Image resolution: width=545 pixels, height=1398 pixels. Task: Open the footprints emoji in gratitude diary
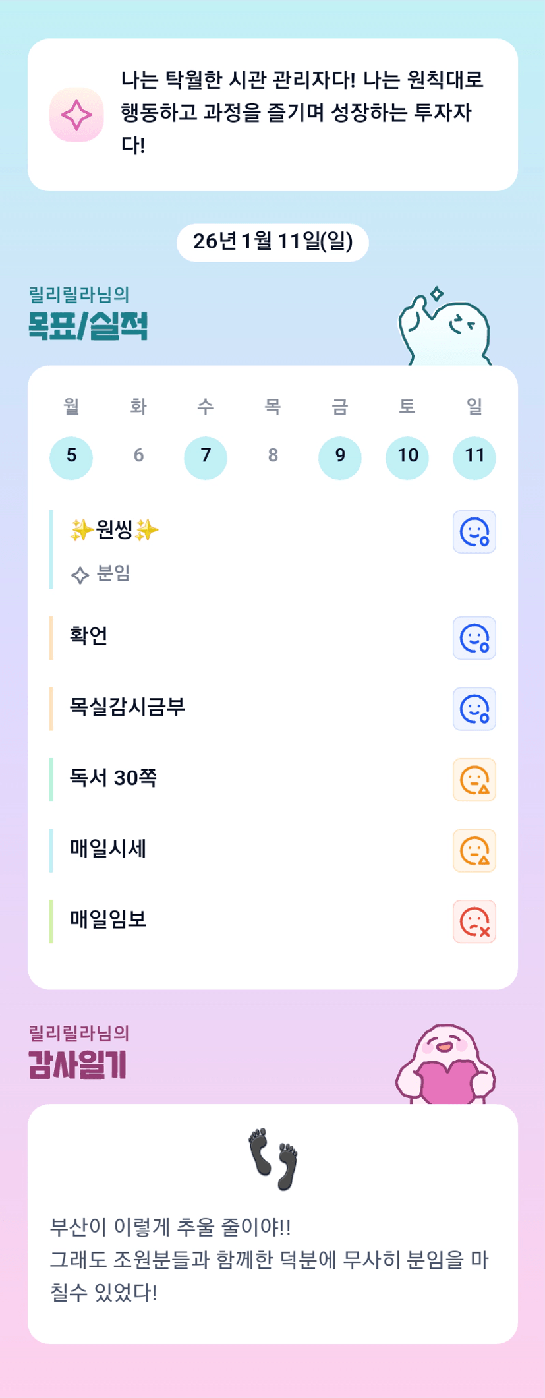tap(273, 1159)
